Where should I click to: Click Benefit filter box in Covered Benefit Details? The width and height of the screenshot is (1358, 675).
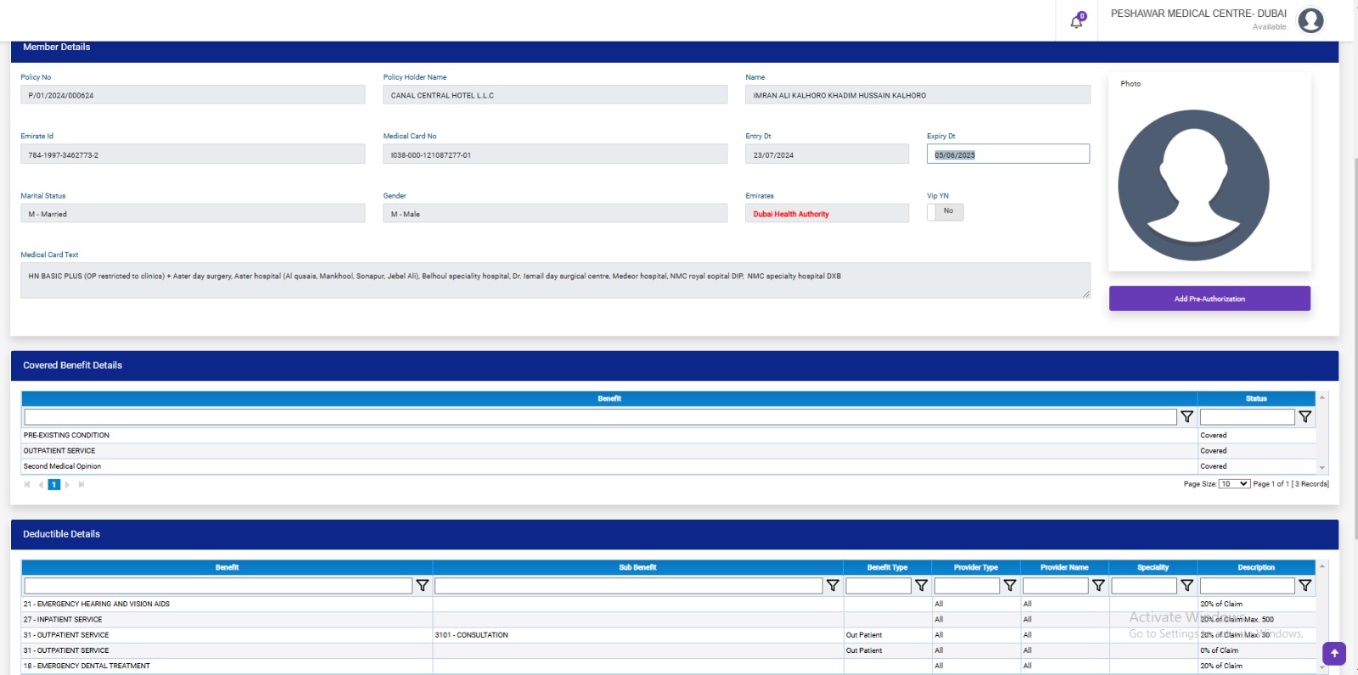600,417
